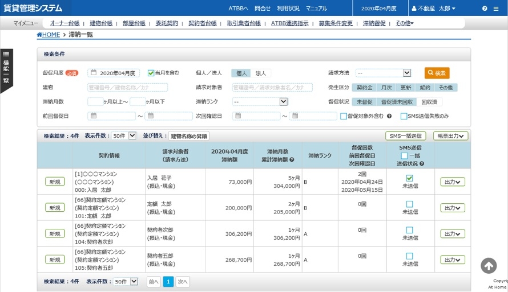This screenshot has height=292, width=508.
Task: Click the orange 検索 search button
Action: [437, 73]
